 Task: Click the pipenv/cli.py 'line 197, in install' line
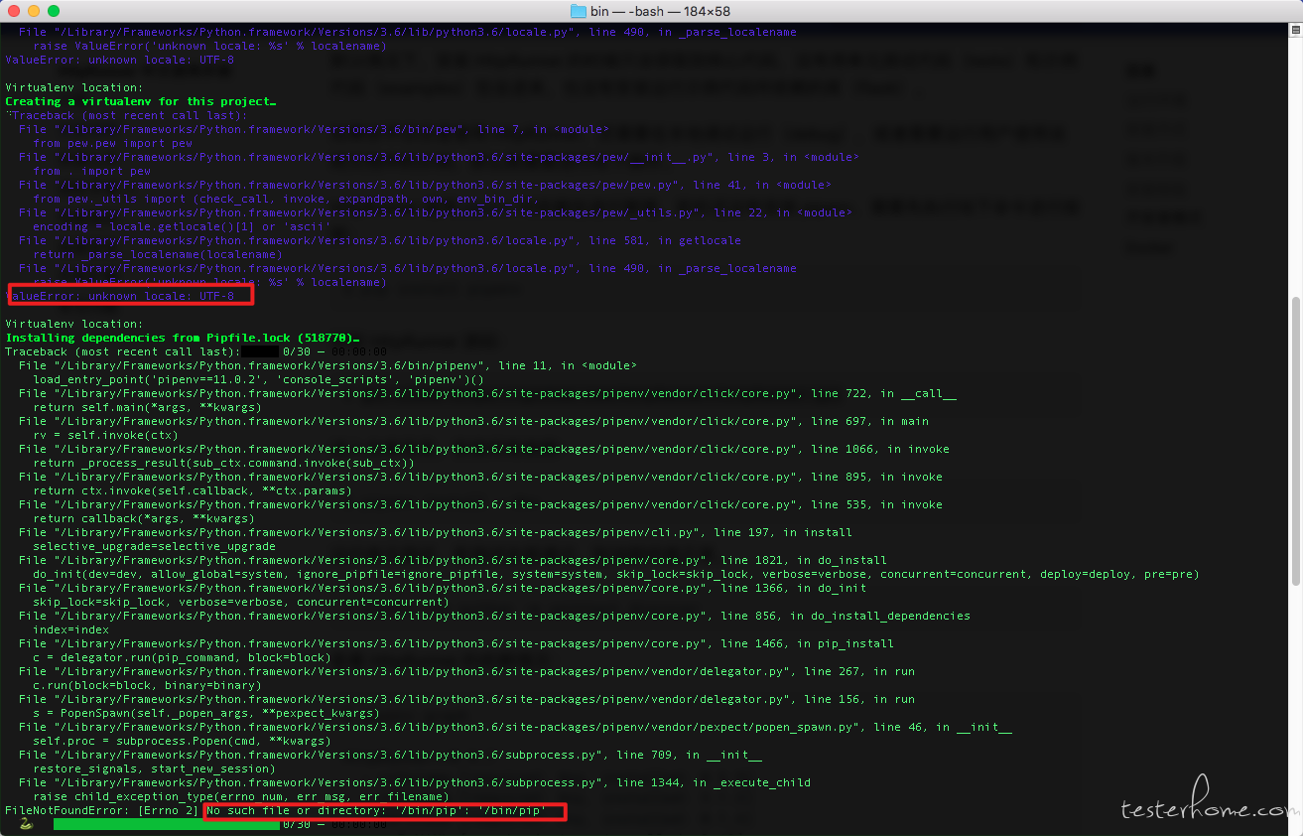coord(436,532)
